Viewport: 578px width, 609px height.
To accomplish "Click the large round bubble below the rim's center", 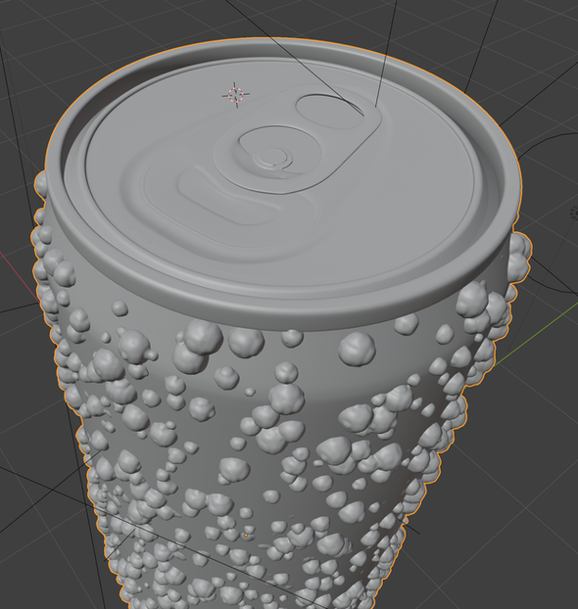I will pyautogui.click(x=357, y=349).
